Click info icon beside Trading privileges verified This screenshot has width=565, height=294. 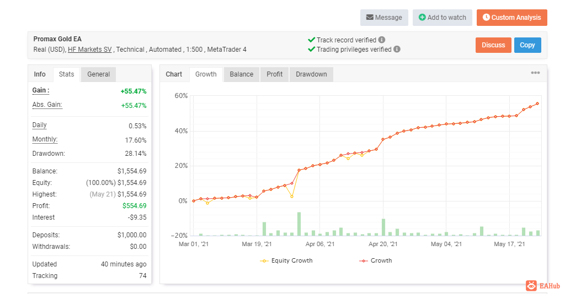397,50
